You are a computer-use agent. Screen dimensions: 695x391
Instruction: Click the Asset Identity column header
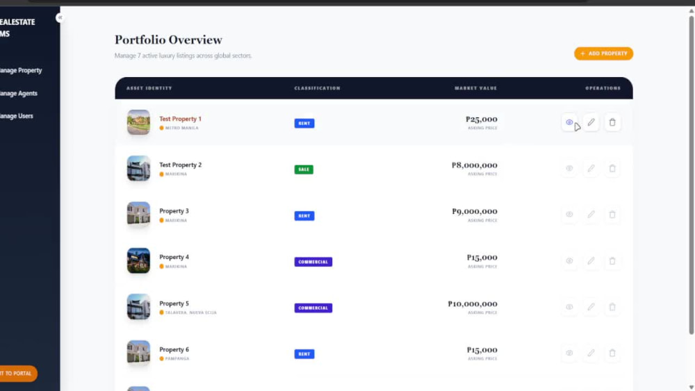[149, 88]
